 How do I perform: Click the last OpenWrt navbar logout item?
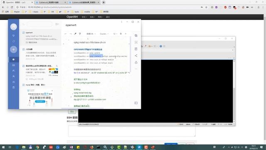pos(108,17)
